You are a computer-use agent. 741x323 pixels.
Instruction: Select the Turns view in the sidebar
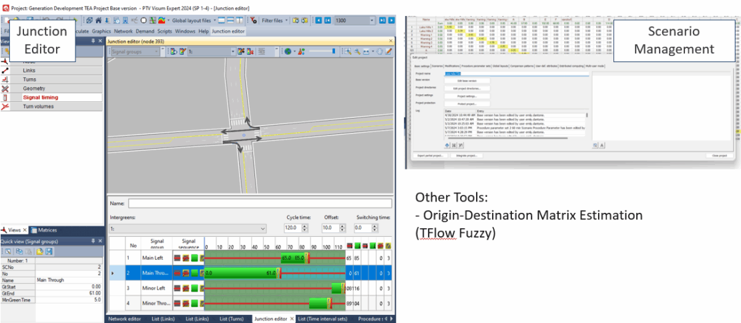(51, 79)
